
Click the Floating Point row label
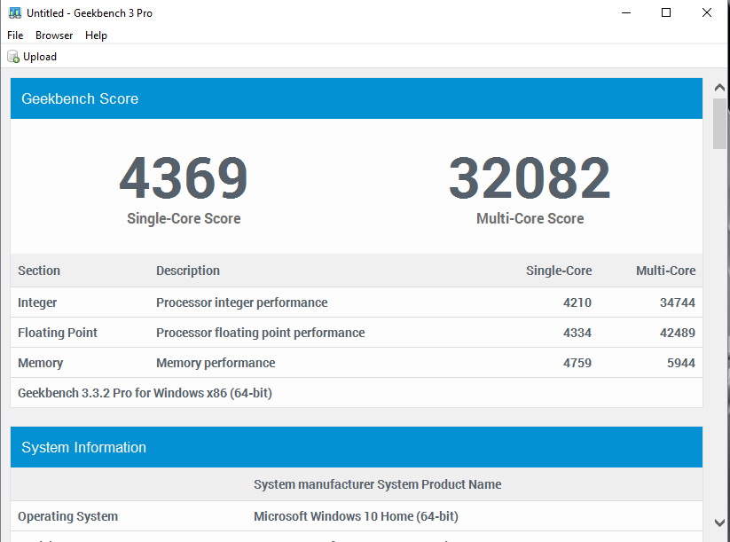pos(58,333)
